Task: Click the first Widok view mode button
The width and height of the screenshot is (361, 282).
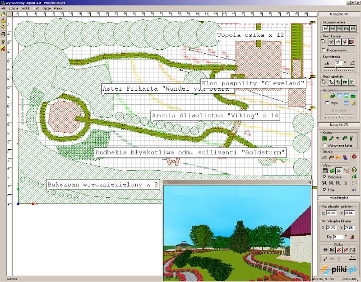Action: (x=325, y=171)
